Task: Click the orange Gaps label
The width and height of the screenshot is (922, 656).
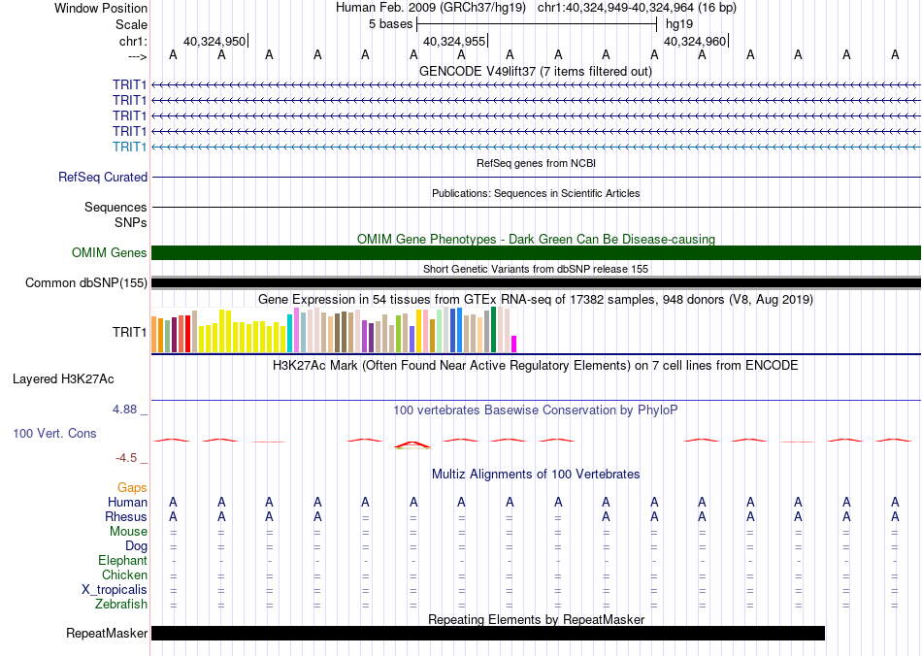Action: pos(132,488)
